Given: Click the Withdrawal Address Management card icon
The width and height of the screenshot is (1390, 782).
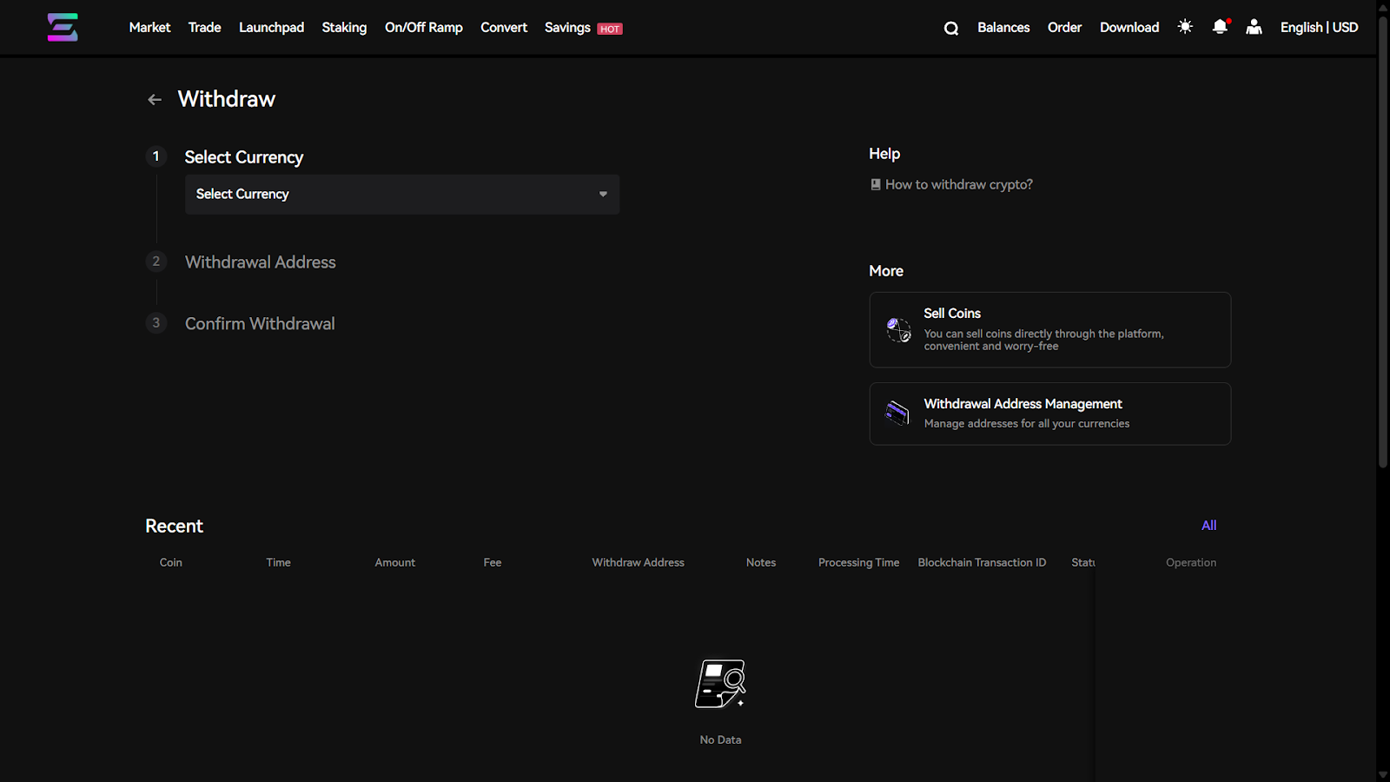Looking at the screenshot, I should coord(897,413).
